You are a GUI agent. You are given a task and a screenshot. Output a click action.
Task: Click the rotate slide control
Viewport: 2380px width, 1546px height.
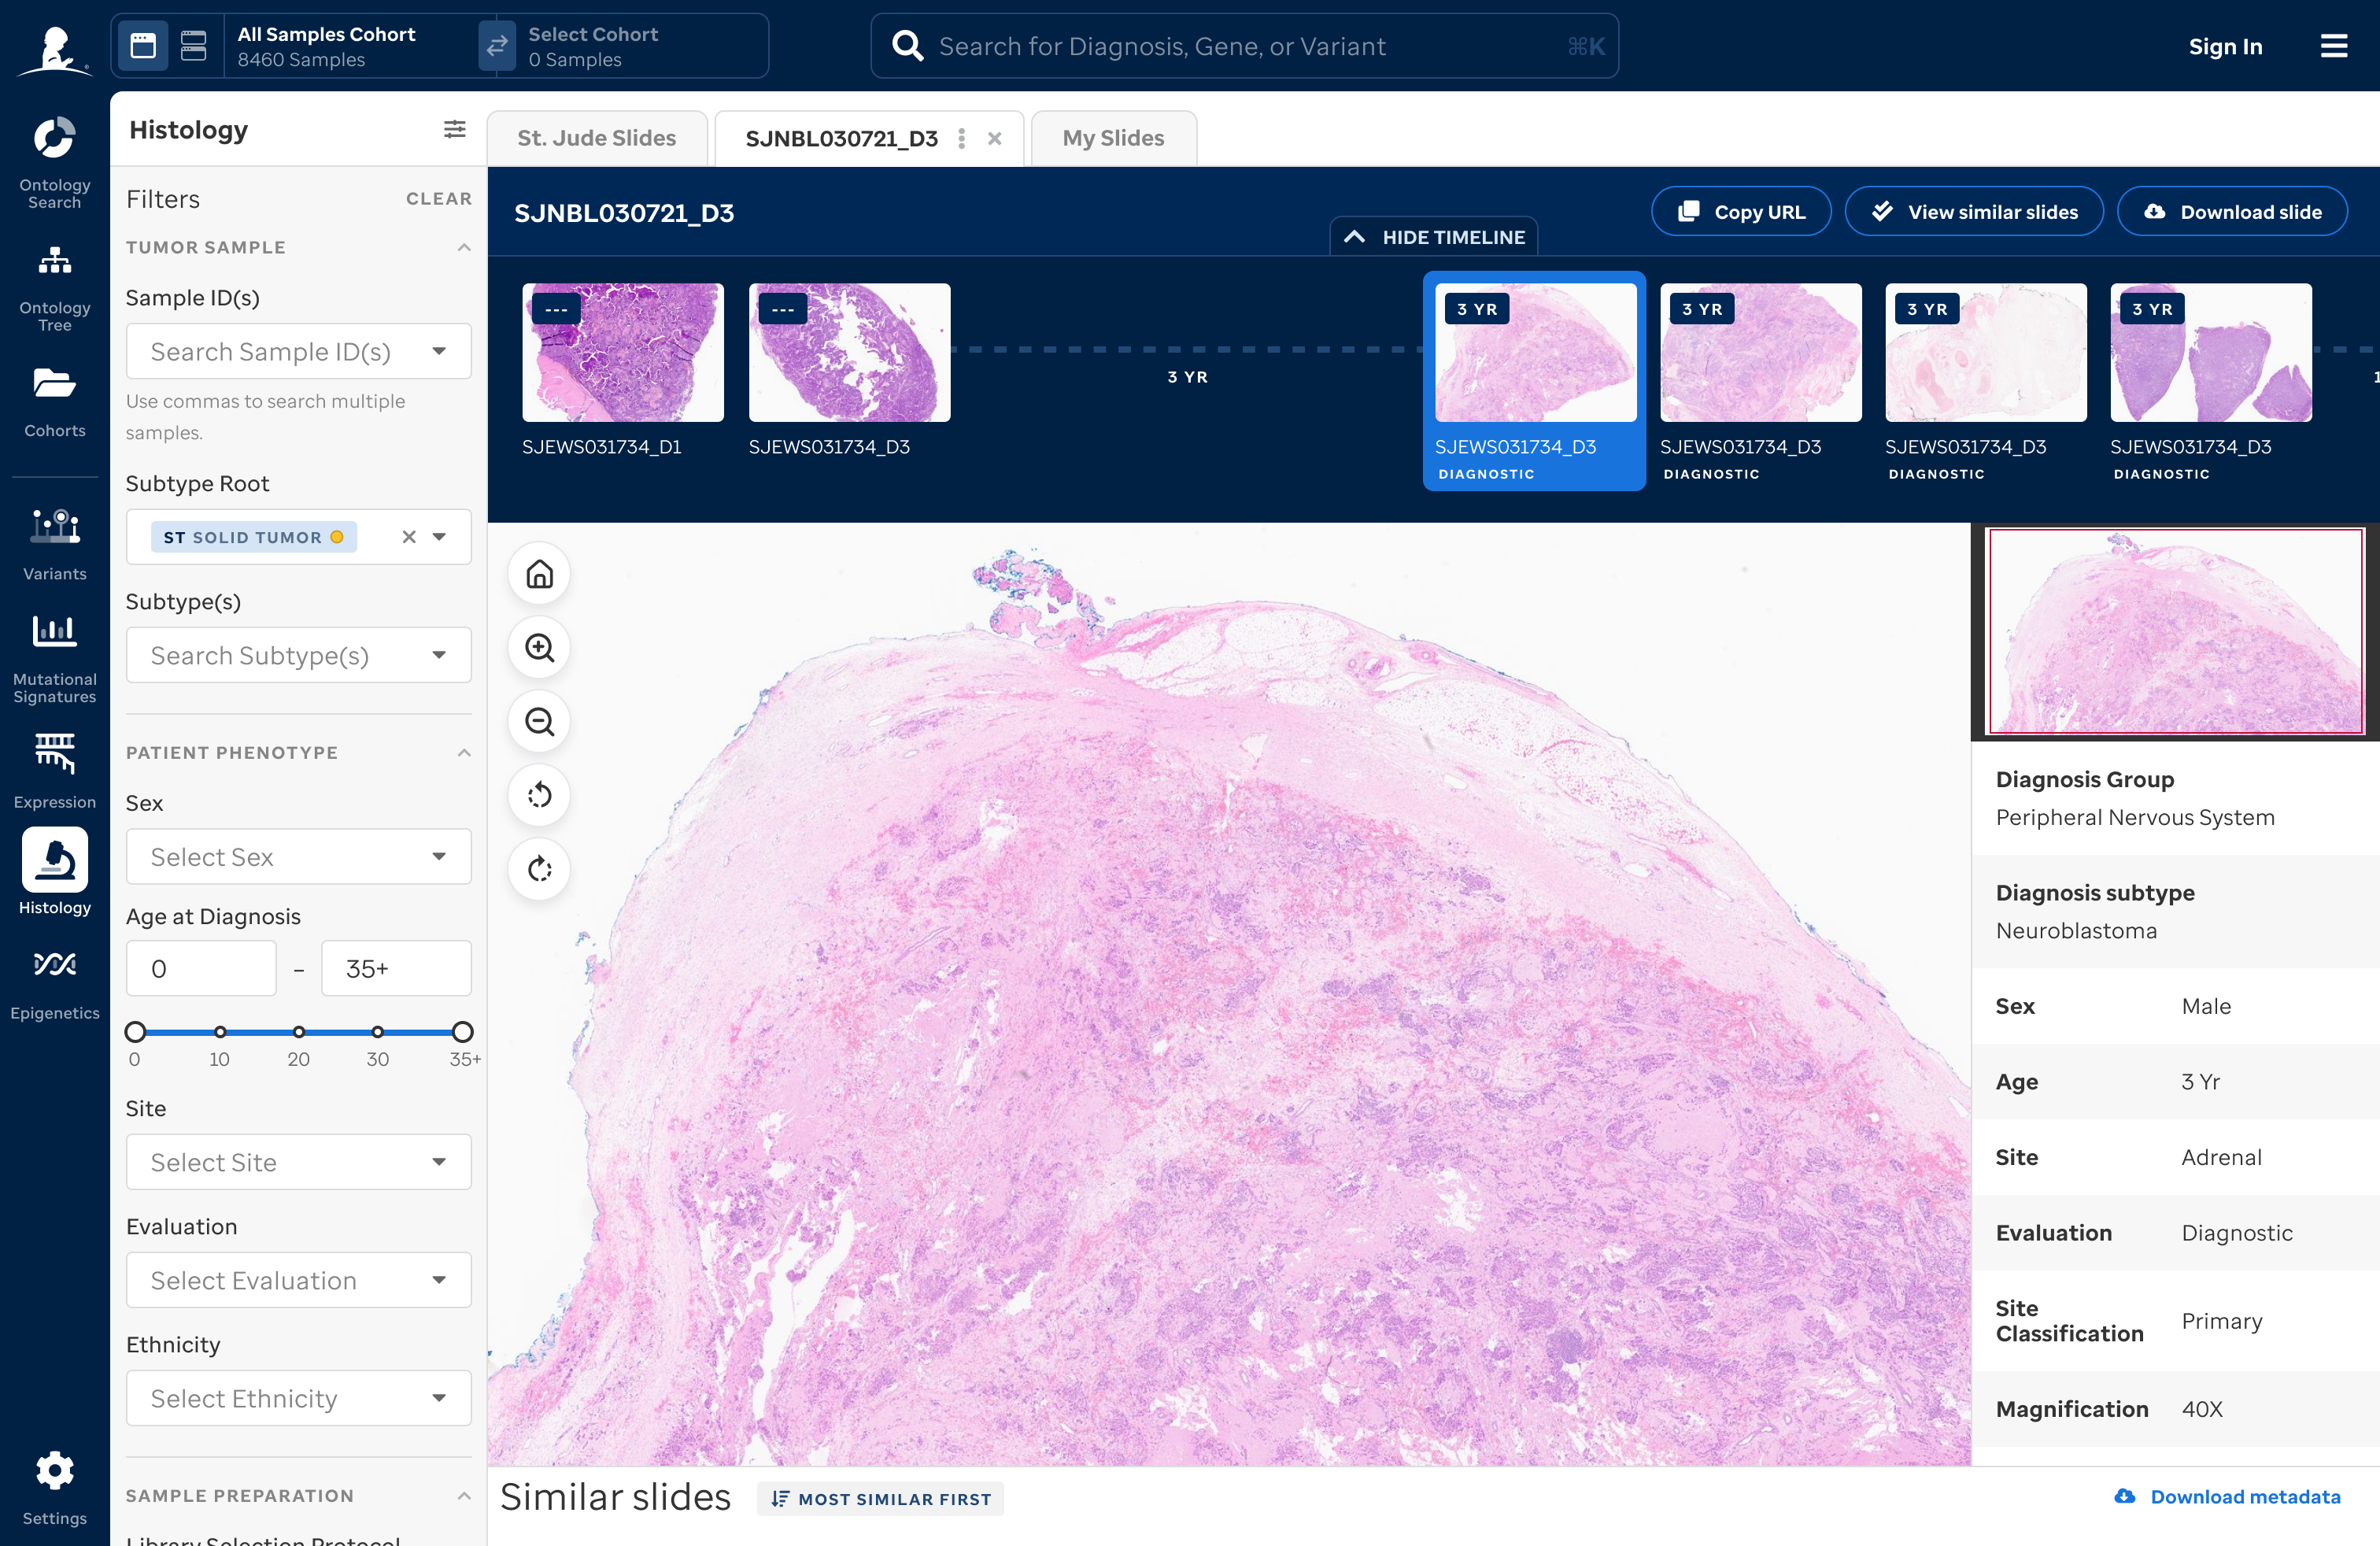539,795
